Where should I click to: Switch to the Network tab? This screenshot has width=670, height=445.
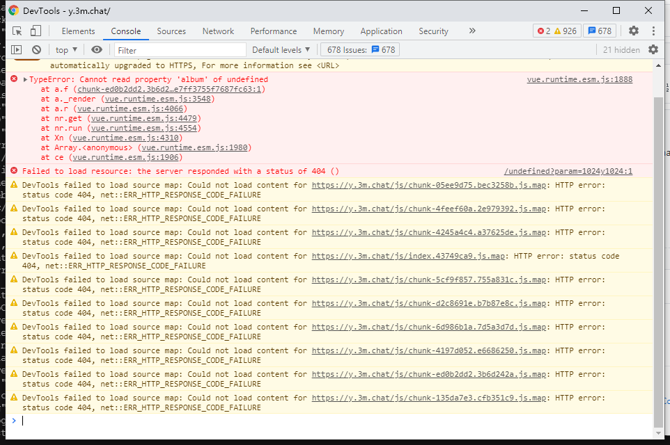point(218,31)
